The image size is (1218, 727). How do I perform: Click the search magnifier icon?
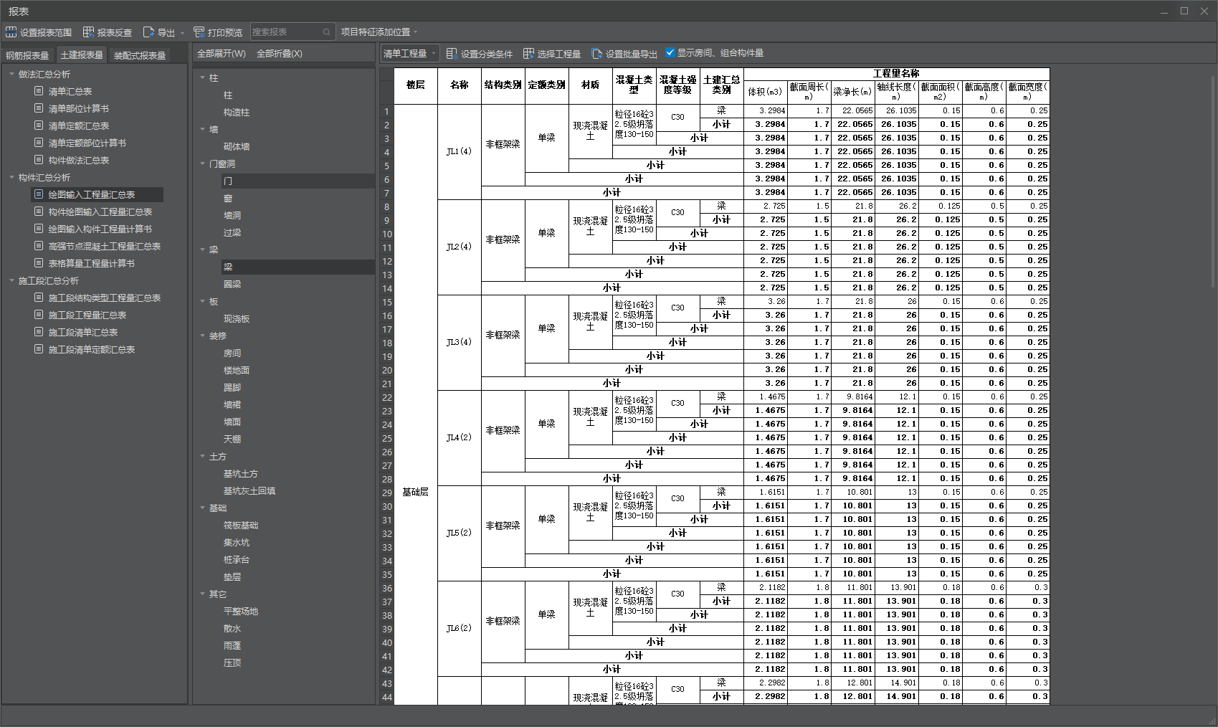(326, 32)
